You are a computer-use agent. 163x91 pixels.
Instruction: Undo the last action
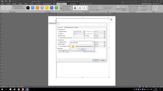point(6,1)
